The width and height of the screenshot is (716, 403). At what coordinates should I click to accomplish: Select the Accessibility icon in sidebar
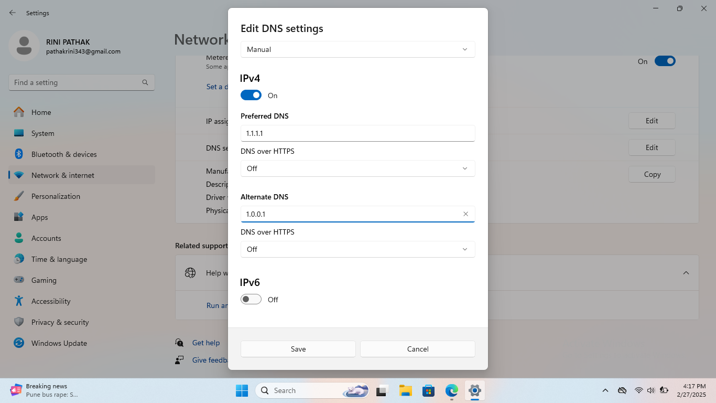(19, 301)
